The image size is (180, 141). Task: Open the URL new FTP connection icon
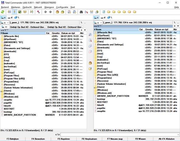tap(74, 12)
